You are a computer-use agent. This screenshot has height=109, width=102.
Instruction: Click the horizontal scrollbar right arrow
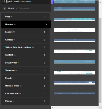point(97,108)
